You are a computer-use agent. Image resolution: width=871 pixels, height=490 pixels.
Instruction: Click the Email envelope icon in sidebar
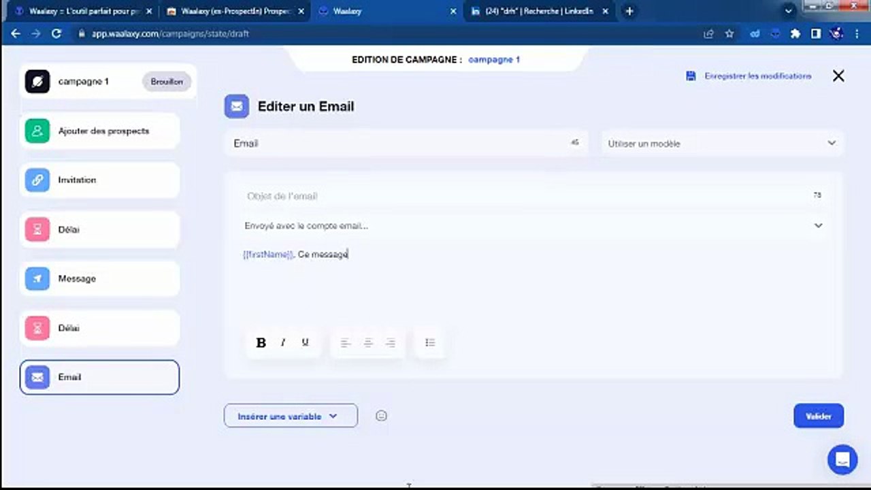37,377
